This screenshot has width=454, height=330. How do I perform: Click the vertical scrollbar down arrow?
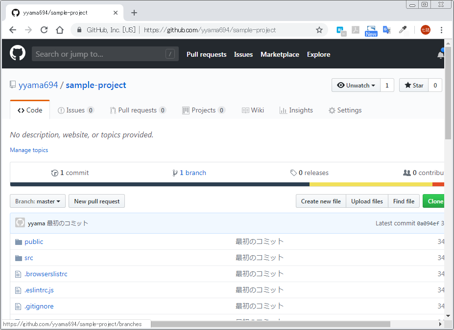pyautogui.click(x=448, y=316)
